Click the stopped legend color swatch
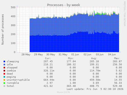 click(4, 68)
